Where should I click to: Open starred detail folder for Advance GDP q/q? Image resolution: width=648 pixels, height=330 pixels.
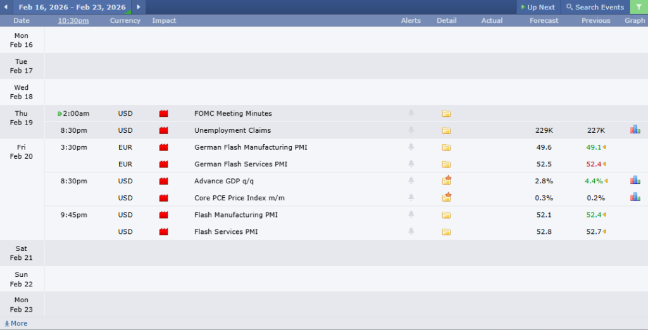(x=447, y=181)
